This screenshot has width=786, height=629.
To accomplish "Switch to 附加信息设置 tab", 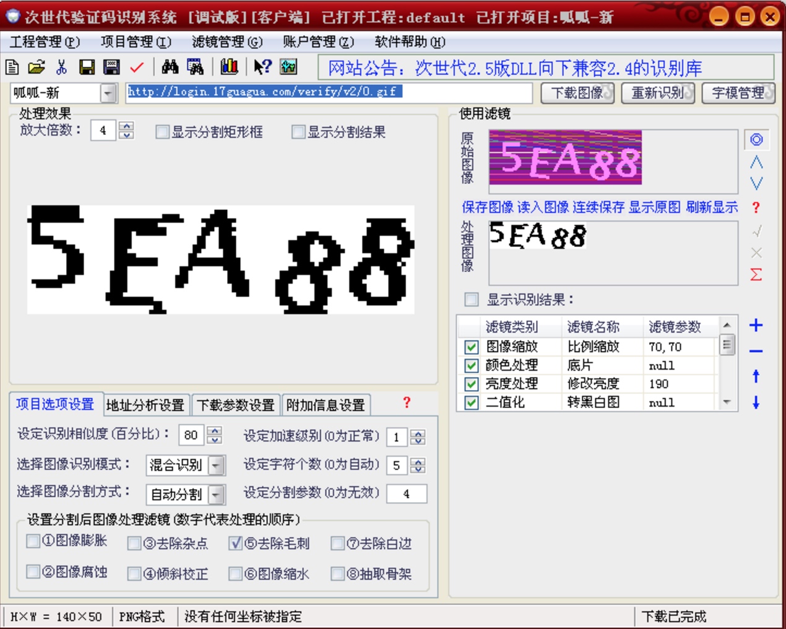I will click(326, 405).
